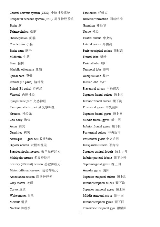Click the word Telencephalon
The image size is (160, 227).
click(x=19, y=32)
